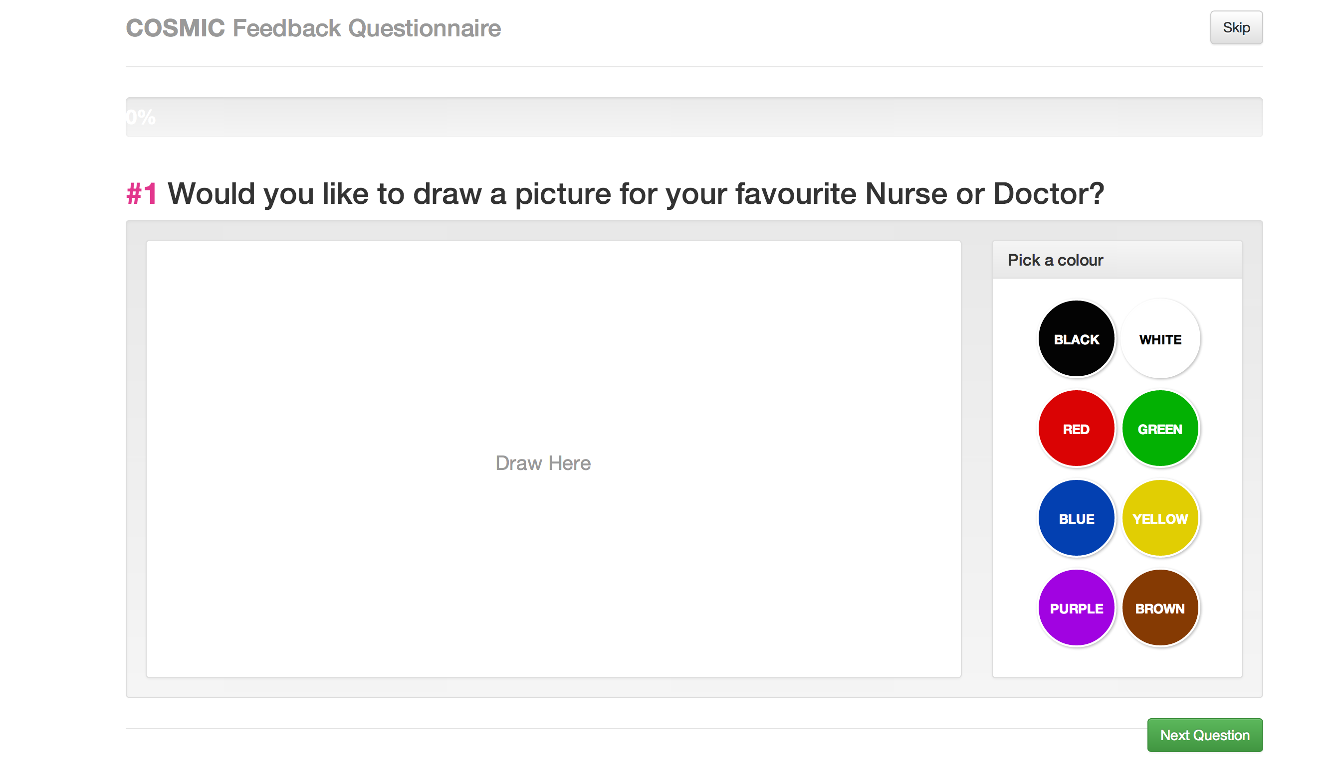Viewport: 1341px width, 764px height.
Task: Choose the Yellow colour circle
Action: [x=1160, y=518]
